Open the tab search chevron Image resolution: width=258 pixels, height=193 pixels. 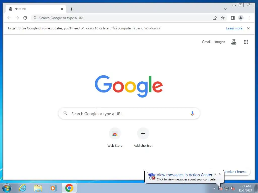pos(225,9)
